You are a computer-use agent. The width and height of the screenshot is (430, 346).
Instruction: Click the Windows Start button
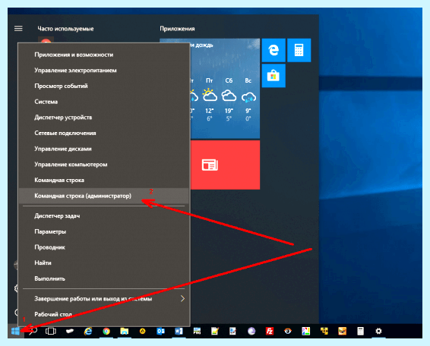16,332
